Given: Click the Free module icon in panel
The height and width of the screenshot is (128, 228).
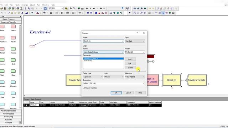Looking at the screenshot, I should (2, 93).
